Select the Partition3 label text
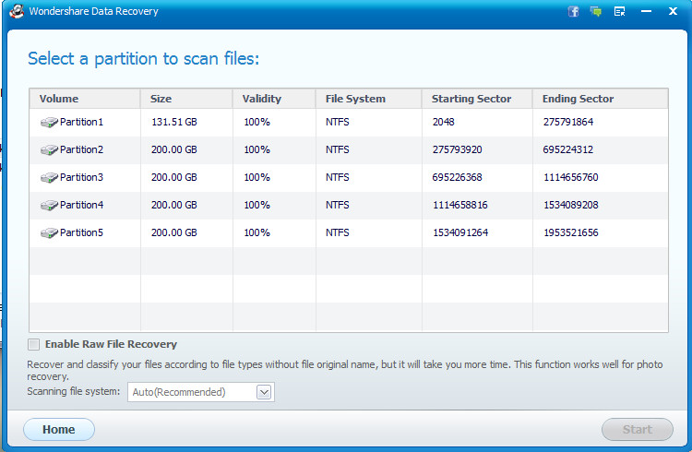This screenshot has width=692, height=452. [x=81, y=177]
